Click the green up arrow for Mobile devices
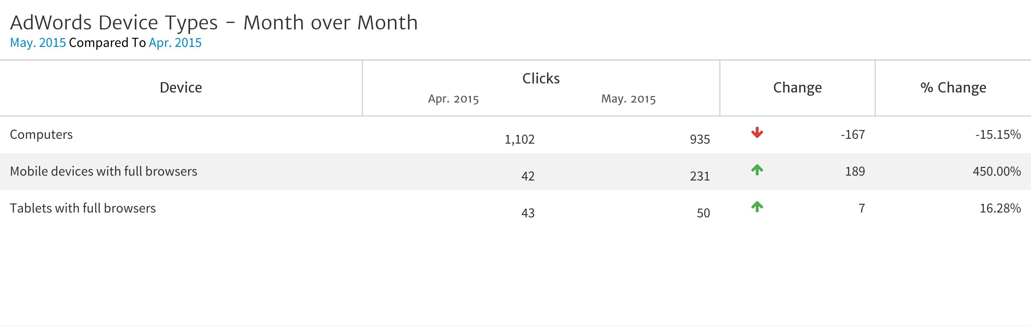Viewport: 1031px width, 328px height. [757, 170]
